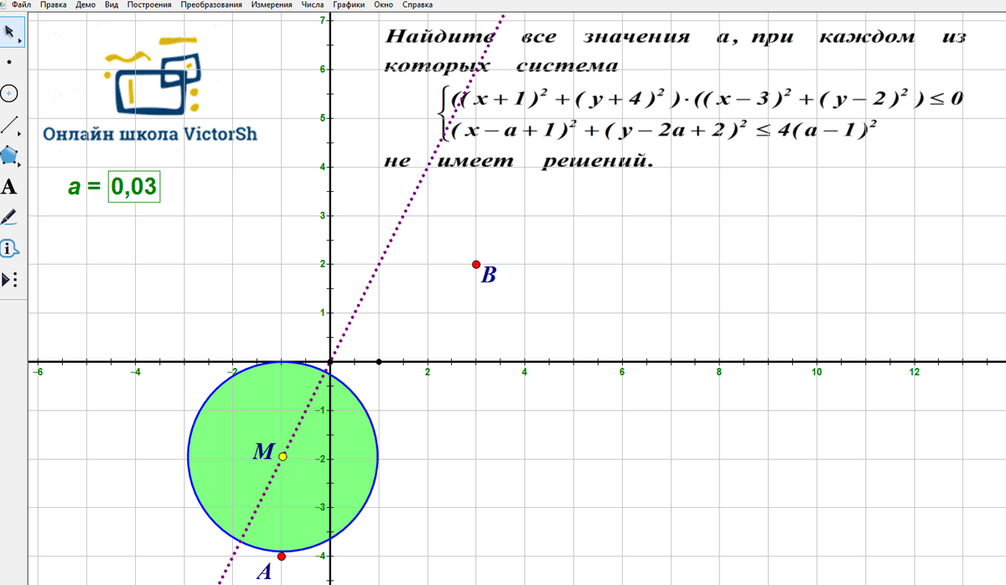Viewport: 1006px width, 585px height.
Task: Open the Файл menu
Action: (22, 4)
